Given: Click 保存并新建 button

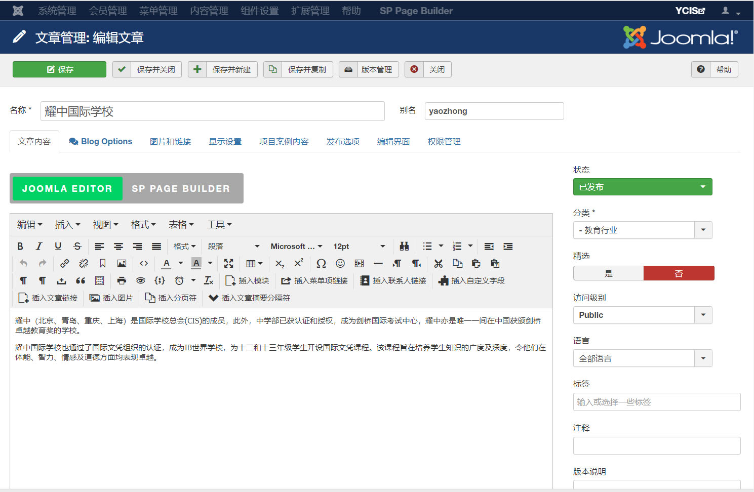Looking at the screenshot, I should [223, 69].
